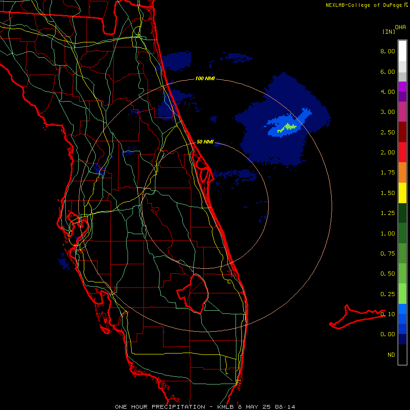The width and height of the screenshot is (410, 410).
Task: Click the island outline east of Florida
Action: [x=357, y=317]
